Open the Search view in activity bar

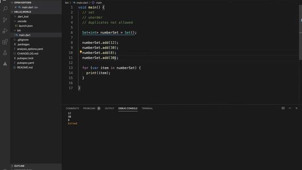(5, 8)
